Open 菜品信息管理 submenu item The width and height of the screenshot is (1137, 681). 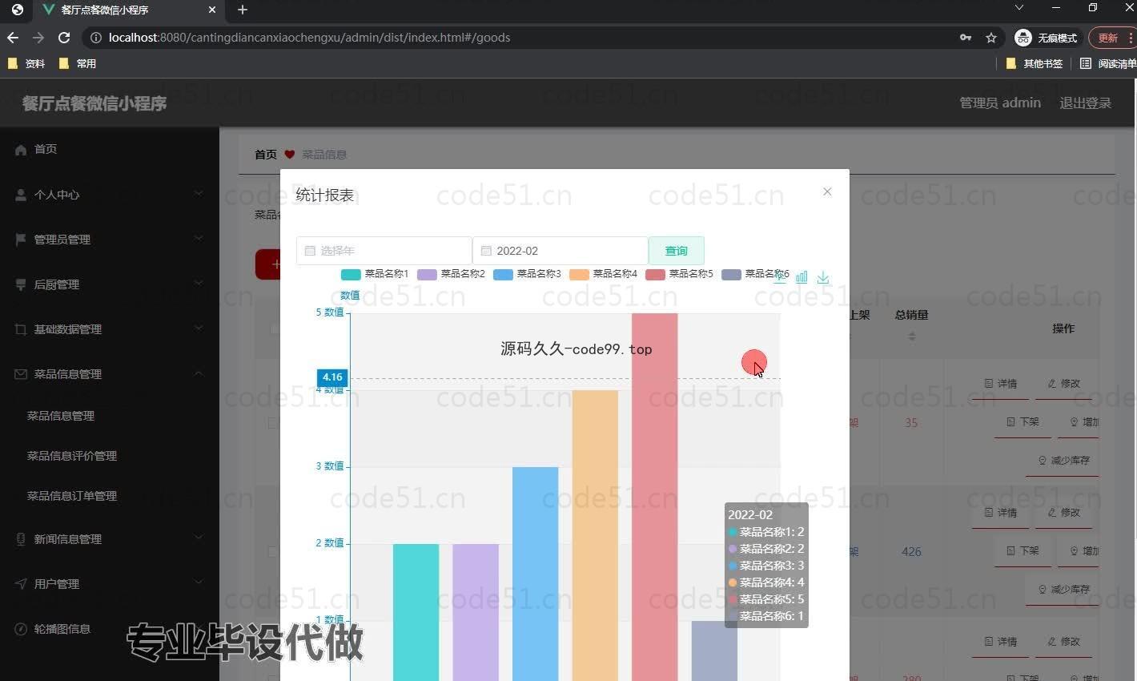click(x=61, y=416)
